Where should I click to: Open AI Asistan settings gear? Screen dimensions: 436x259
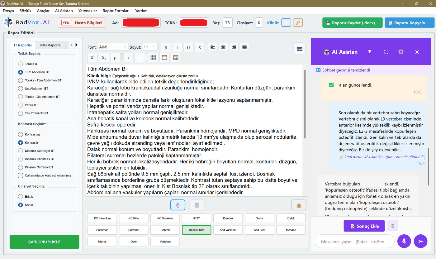(401, 52)
